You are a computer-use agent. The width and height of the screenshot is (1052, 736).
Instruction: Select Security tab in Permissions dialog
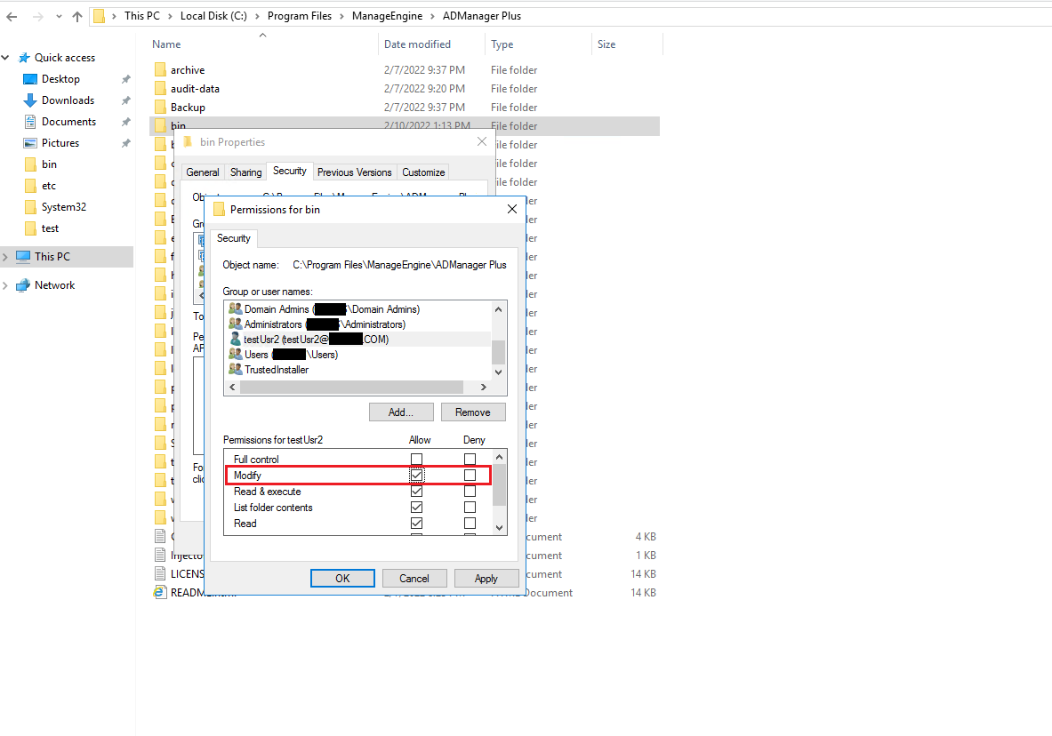(234, 238)
